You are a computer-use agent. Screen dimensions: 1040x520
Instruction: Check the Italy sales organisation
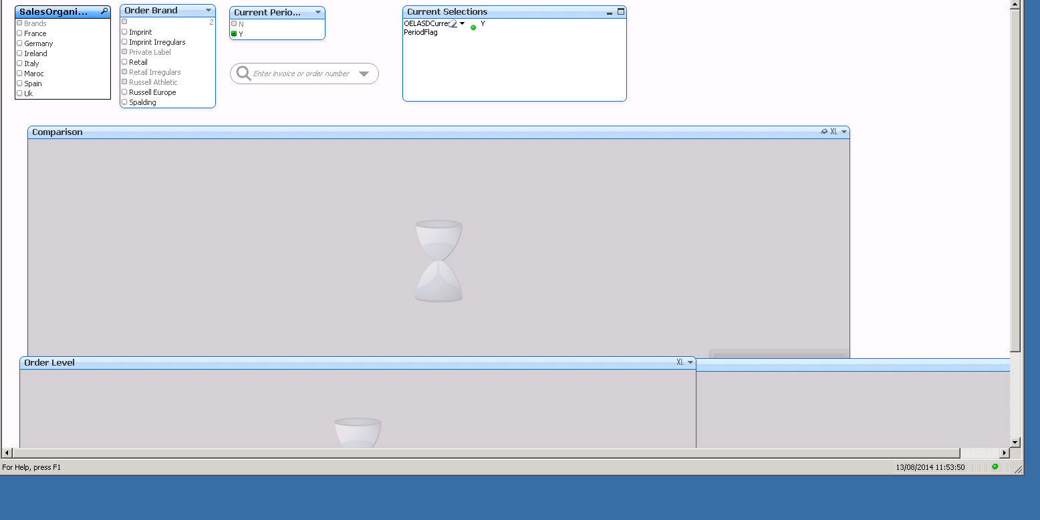19,63
